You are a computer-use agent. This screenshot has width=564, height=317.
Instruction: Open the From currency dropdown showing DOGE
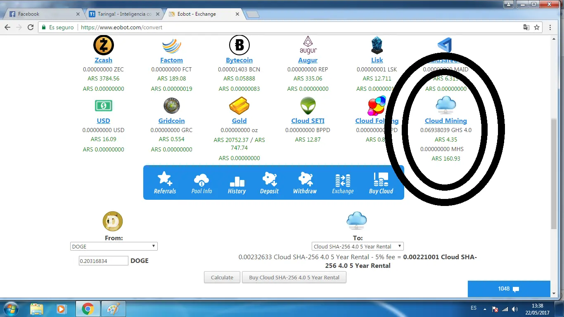pyautogui.click(x=114, y=246)
